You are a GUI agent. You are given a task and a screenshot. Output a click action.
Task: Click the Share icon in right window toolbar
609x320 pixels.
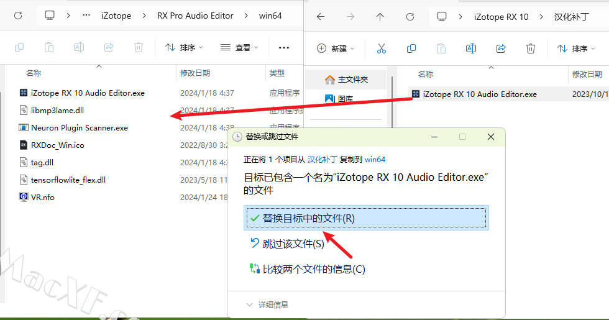click(x=501, y=48)
